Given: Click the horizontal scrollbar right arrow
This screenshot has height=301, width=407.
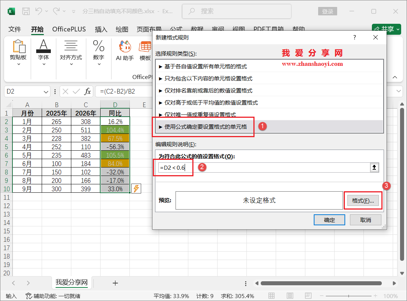Looking at the screenshot, I should [x=394, y=283].
